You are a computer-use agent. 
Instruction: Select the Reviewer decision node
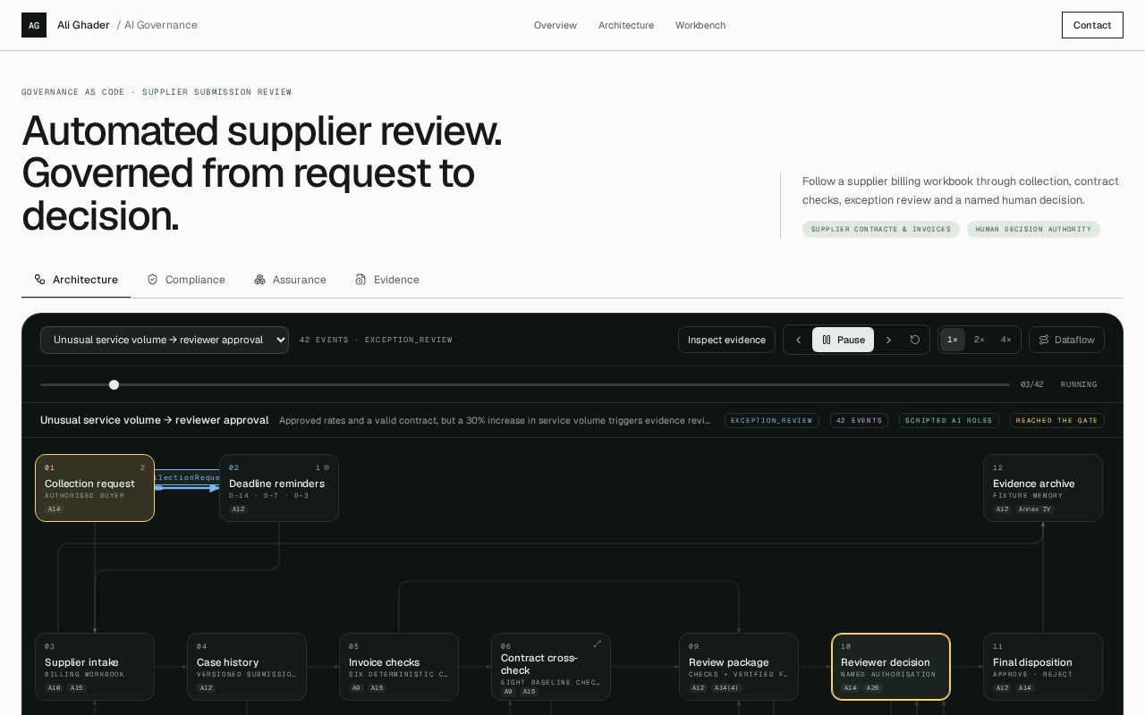tap(891, 667)
